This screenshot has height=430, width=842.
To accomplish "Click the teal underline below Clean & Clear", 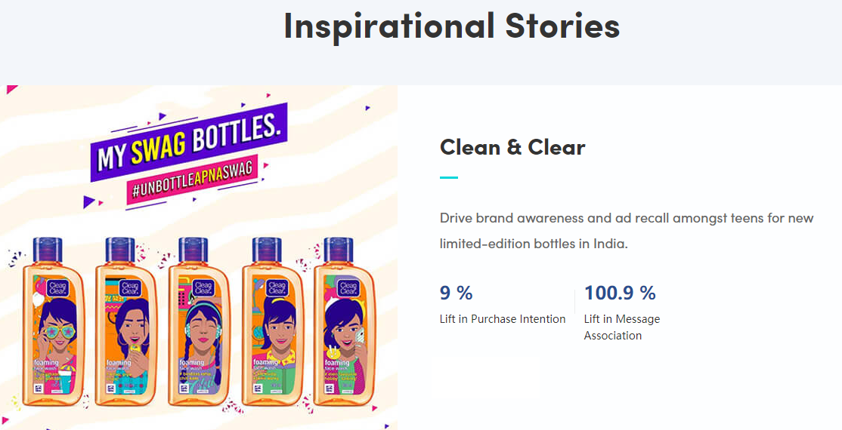I will [x=449, y=177].
